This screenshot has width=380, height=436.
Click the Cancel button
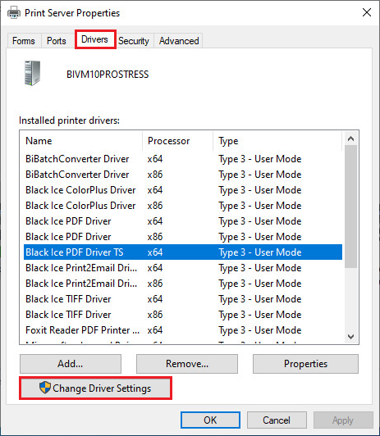tap(277, 420)
